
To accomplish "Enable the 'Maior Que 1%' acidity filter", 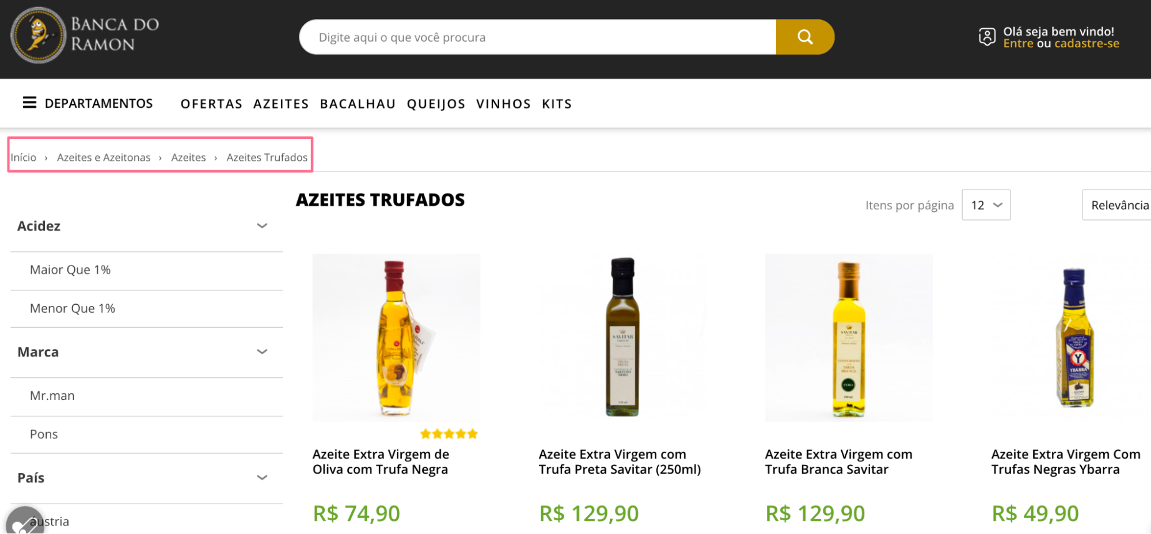I will [x=70, y=269].
